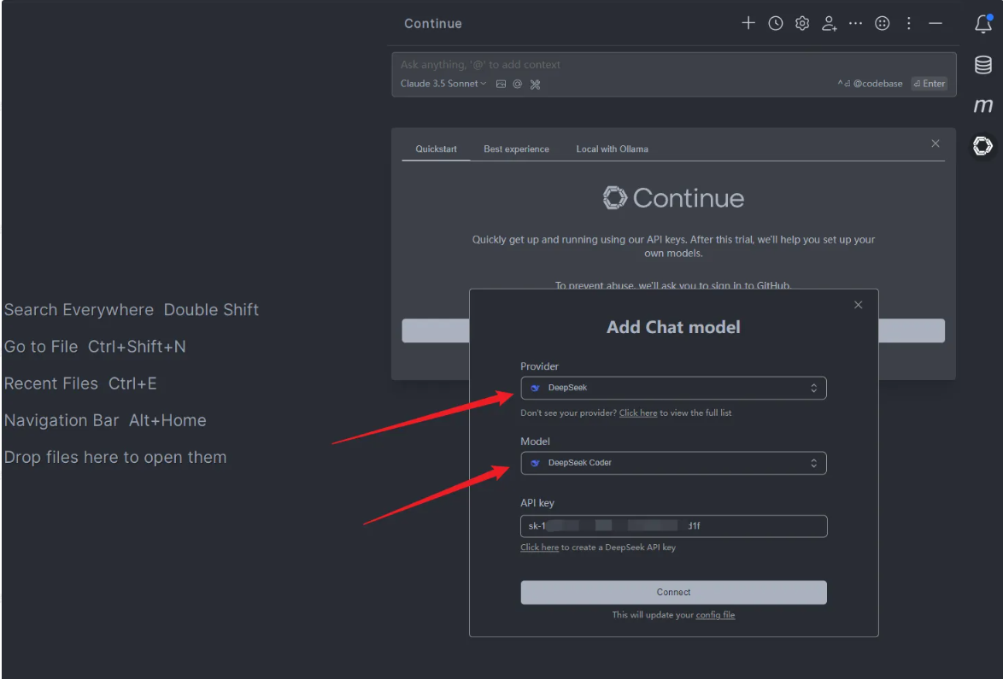Hide the Continue tool window with dash icon

(x=936, y=24)
